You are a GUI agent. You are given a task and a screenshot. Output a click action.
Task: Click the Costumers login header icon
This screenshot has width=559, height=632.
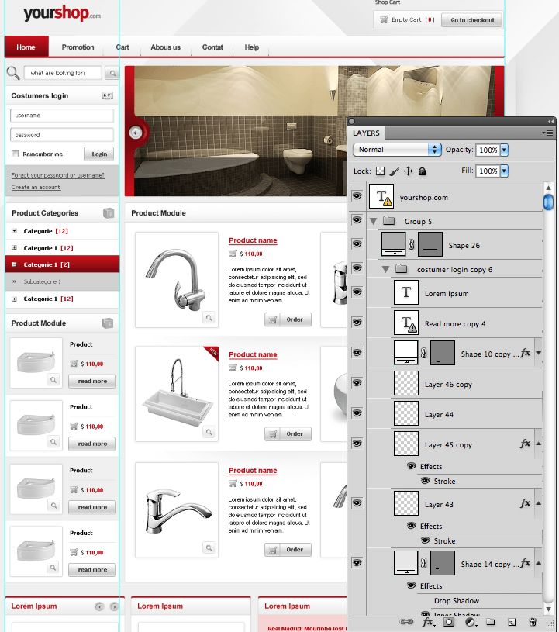coord(107,95)
